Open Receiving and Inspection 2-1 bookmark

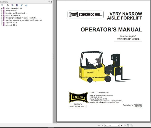[x=16, y=13]
